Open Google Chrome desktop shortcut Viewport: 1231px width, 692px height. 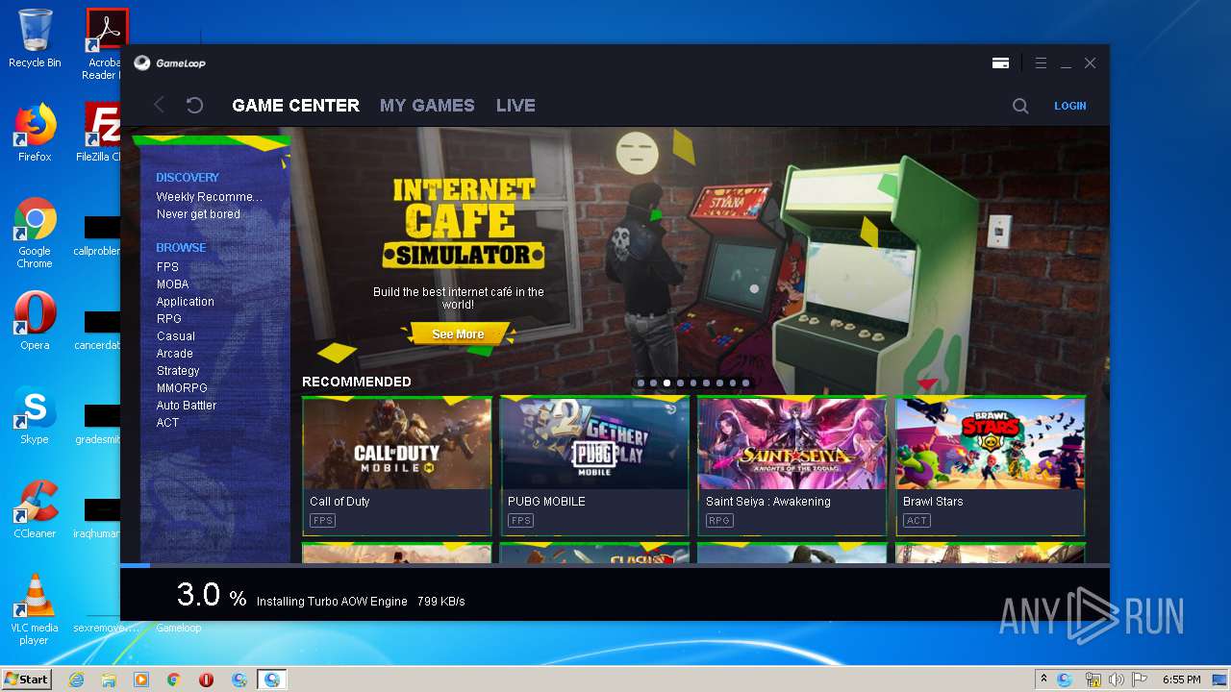tap(35, 233)
